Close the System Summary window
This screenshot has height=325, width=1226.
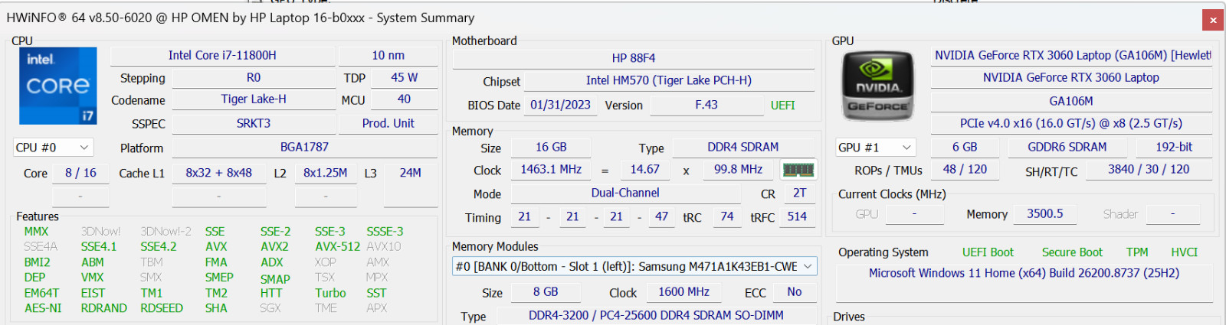click(x=1213, y=20)
